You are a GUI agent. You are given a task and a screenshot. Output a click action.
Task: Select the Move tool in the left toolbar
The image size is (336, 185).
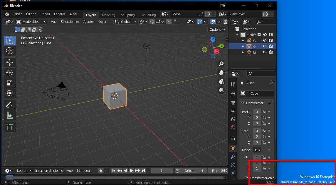coord(10,62)
